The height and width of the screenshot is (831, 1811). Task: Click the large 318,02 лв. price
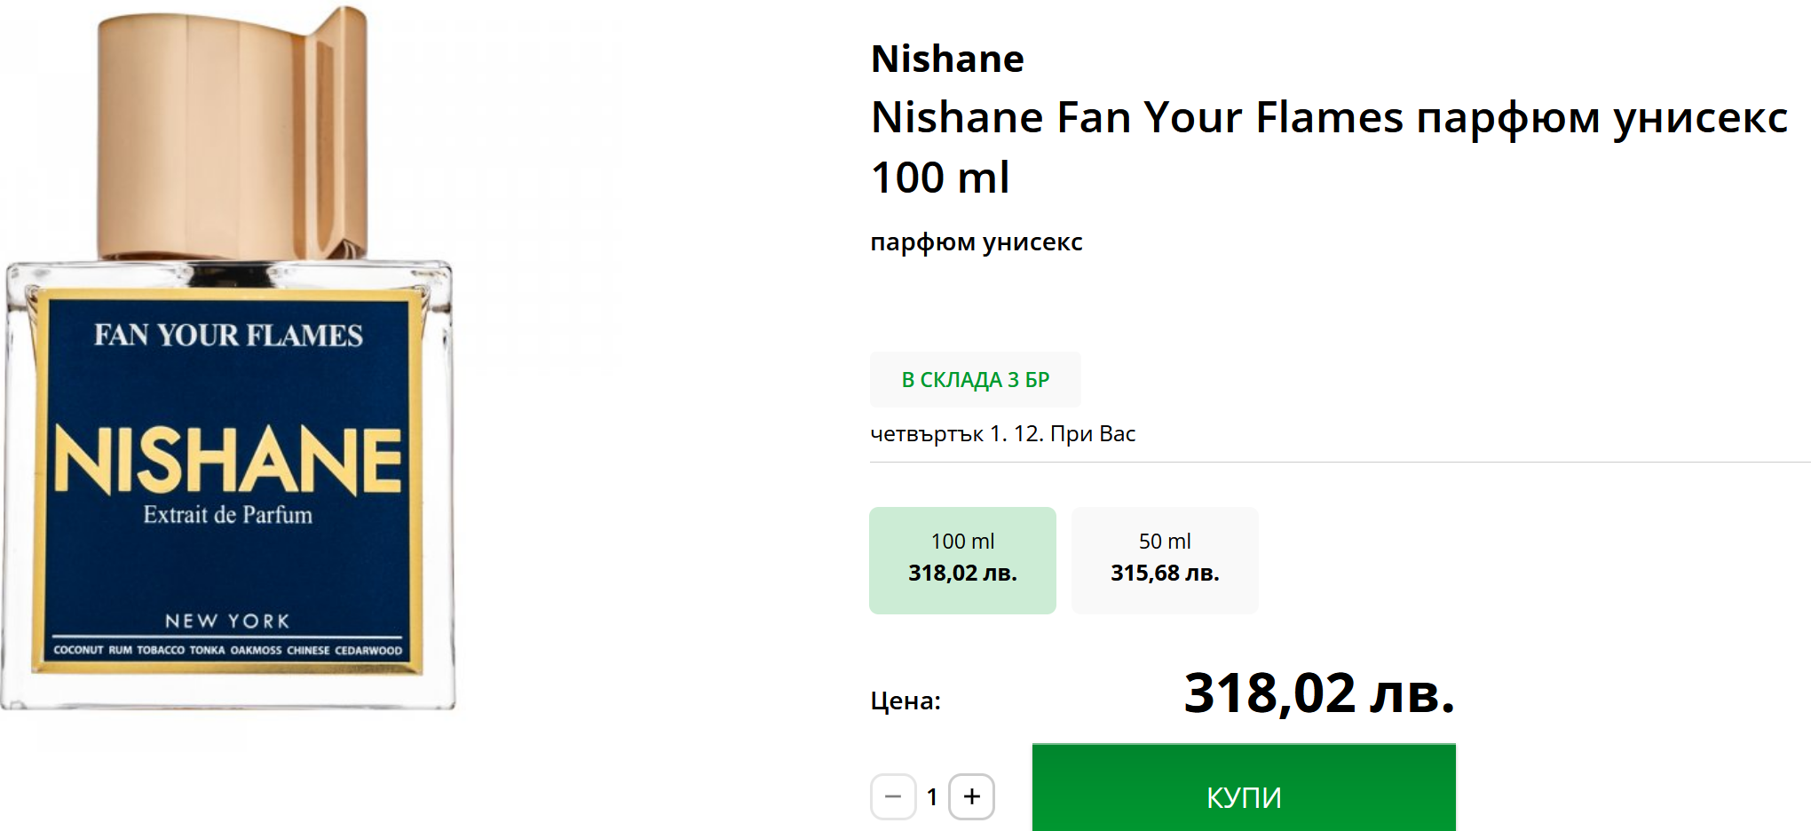click(x=1319, y=692)
